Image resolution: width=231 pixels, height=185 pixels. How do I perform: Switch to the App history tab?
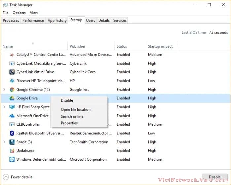pos(57,20)
